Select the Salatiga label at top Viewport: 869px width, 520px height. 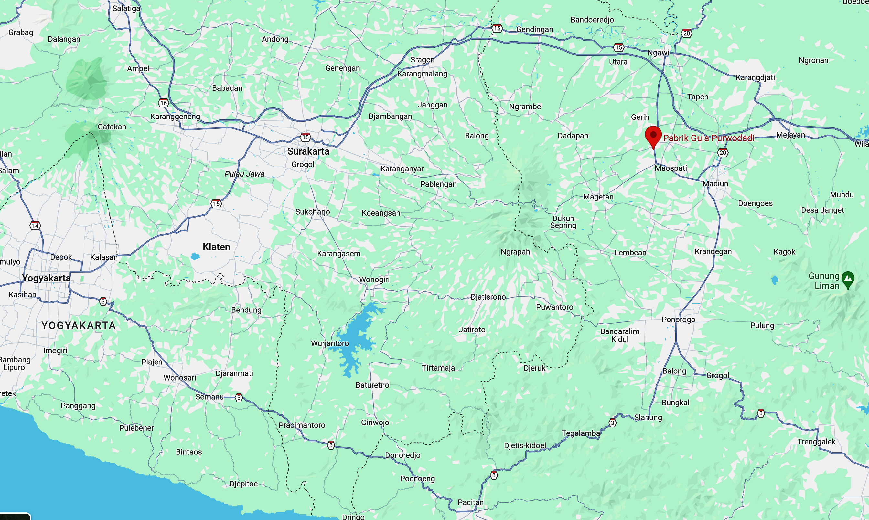pyautogui.click(x=126, y=8)
